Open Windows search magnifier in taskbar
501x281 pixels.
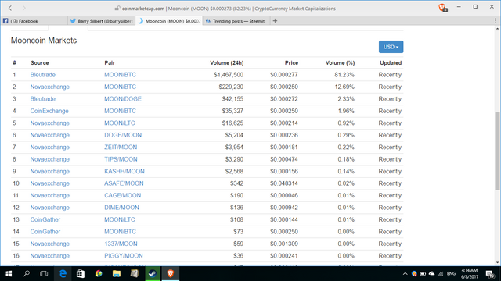click(x=27, y=274)
